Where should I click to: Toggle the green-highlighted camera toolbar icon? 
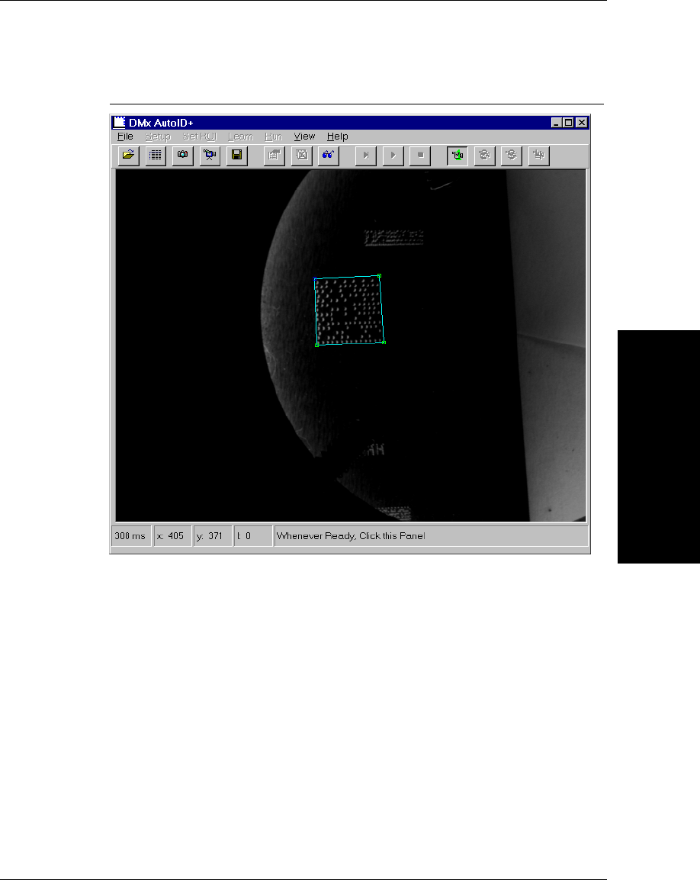click(x=458, y=156)
